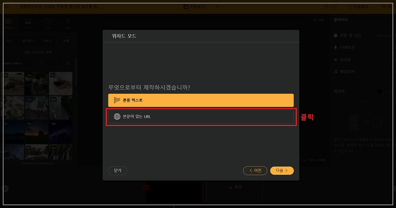Select the 본문 텍스트 source option
396x208 pixels.
pos(201,100)
